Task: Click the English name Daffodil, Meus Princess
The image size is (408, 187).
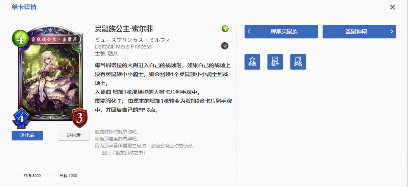Action: [x=123, y=47]
